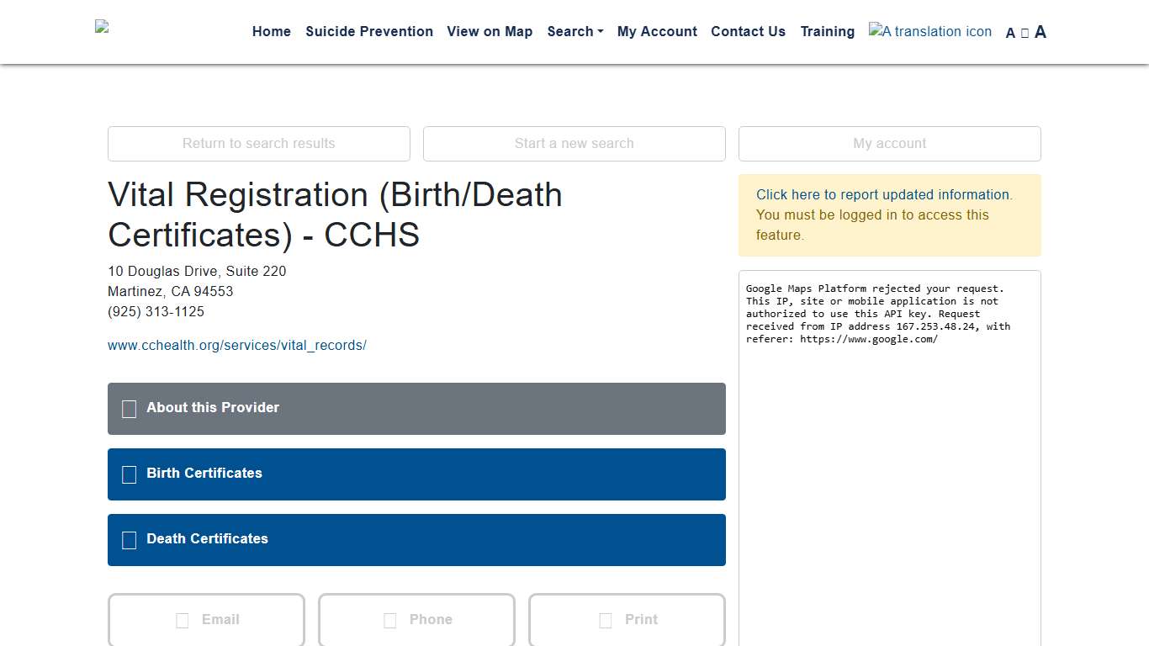Click the Phone icon button

[x=416, y=620]
